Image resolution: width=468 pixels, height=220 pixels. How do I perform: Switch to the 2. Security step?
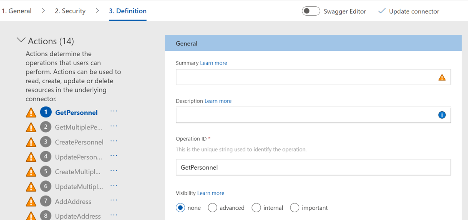tap(70, 11)
